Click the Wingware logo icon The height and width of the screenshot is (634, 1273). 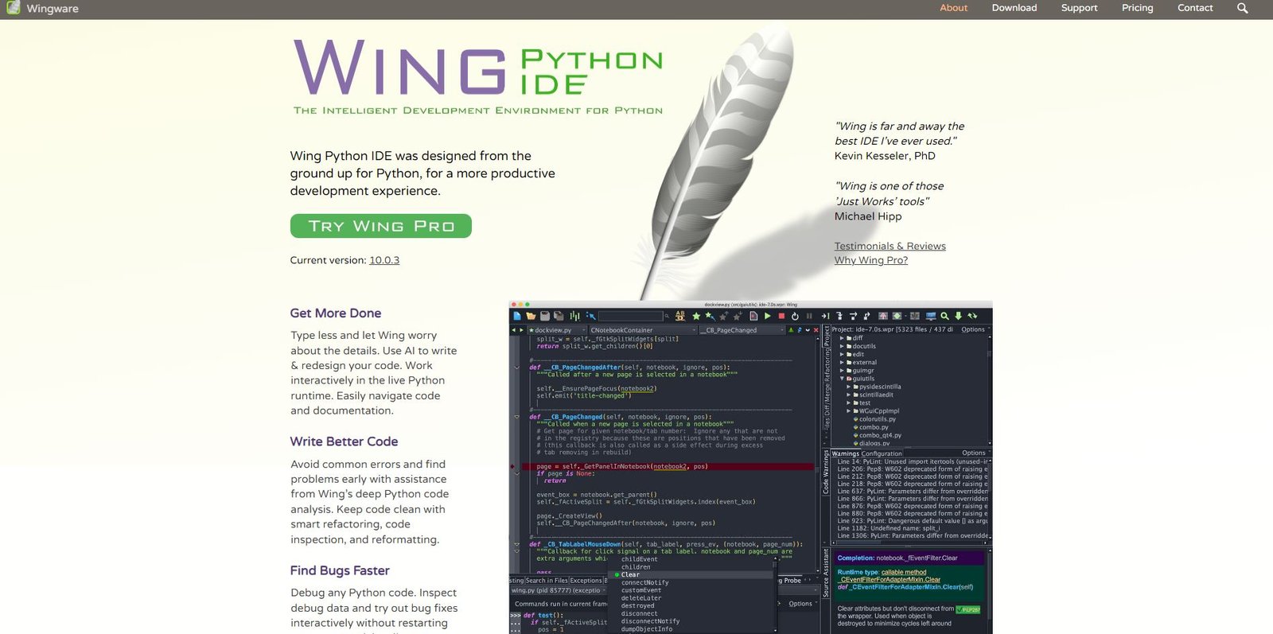coord(13,8)
